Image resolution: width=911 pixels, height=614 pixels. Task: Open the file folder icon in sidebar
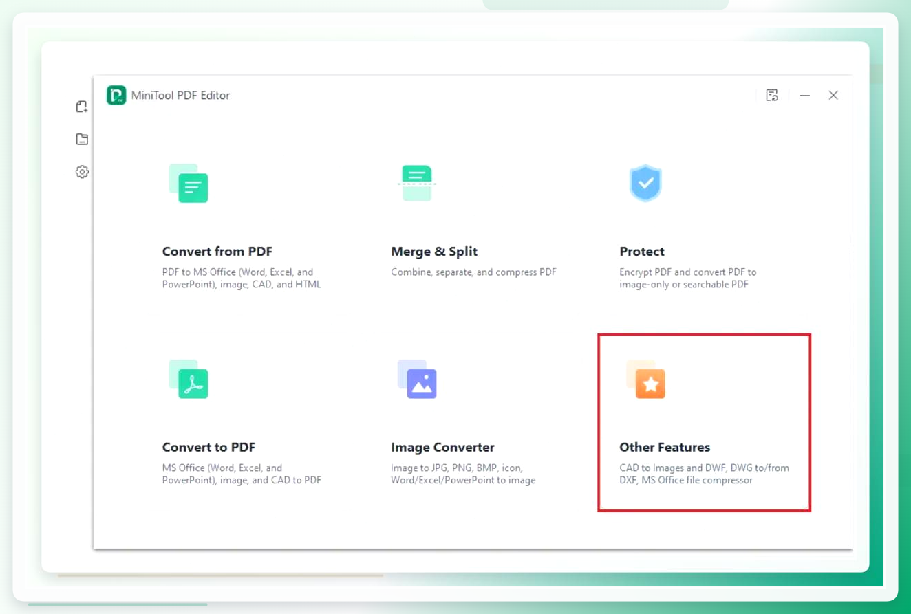(82, 140)
